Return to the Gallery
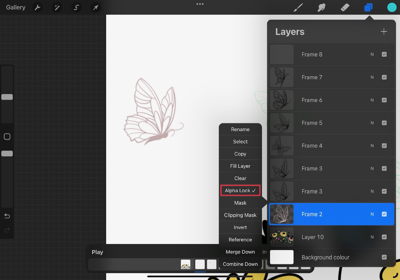400x280 pixels. (x=15, y=7)
